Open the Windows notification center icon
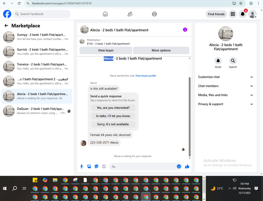 (x=256, y=188)
